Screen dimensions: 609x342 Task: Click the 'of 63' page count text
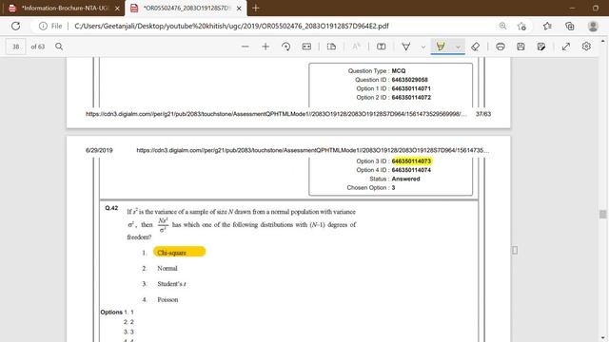pos(38,47)
